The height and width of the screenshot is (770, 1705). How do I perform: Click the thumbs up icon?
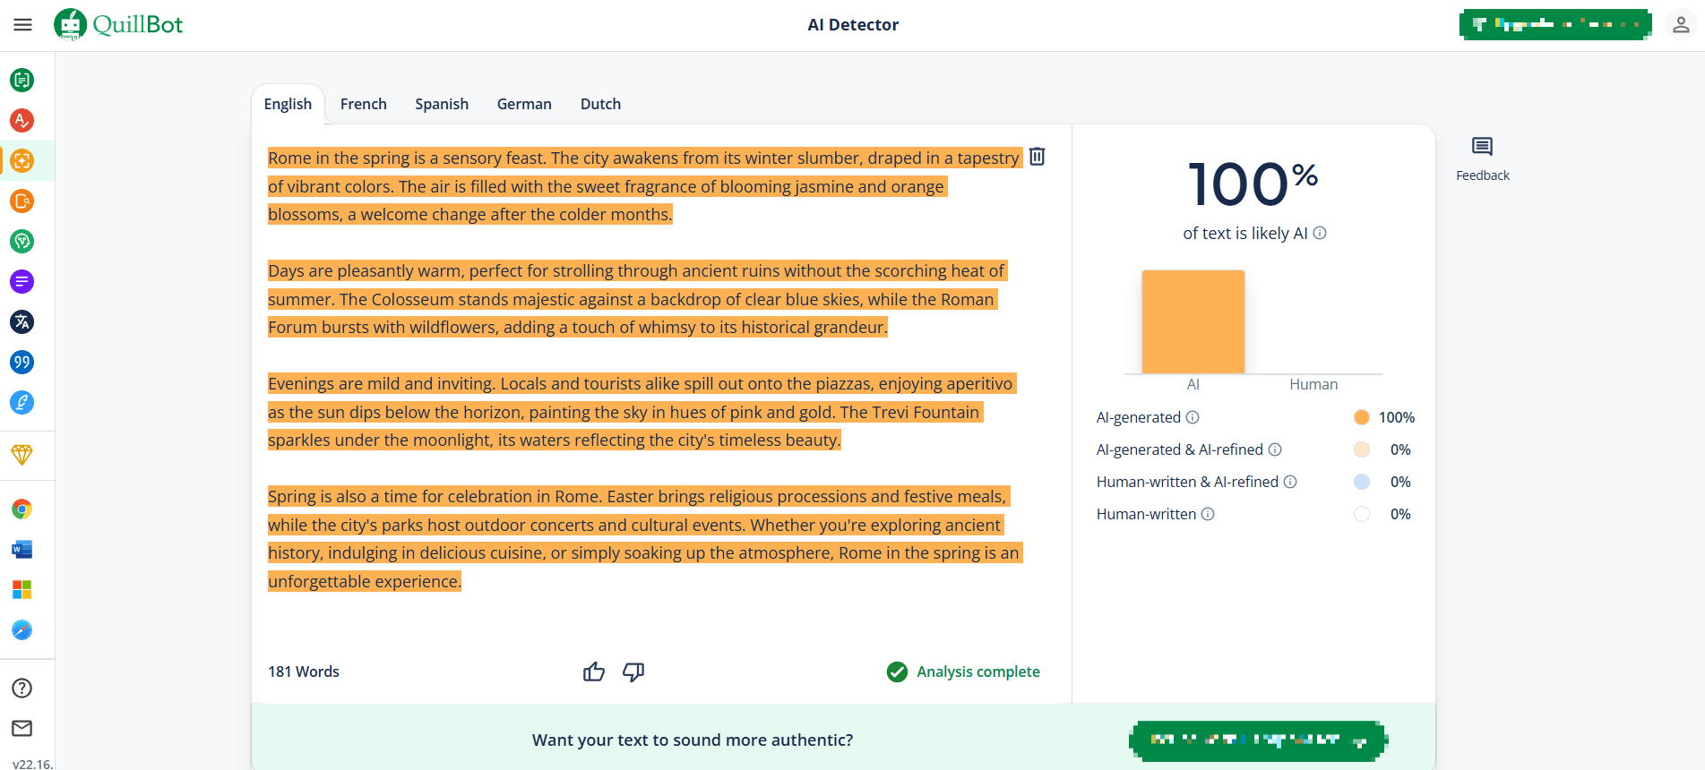tap(594, 672)
